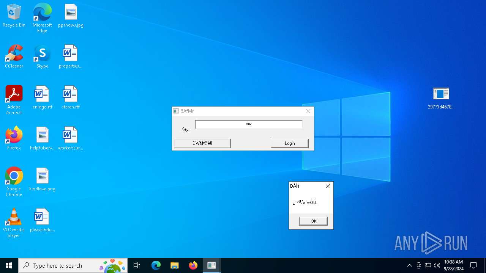
Task: Switch to the 5AfMr app taskbar button
Action: point(211,265)
